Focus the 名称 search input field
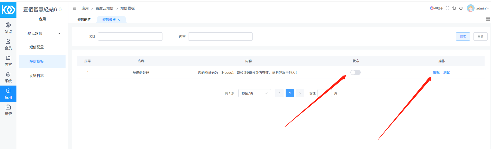The image size is (491, 149). (x=130, y=36)
